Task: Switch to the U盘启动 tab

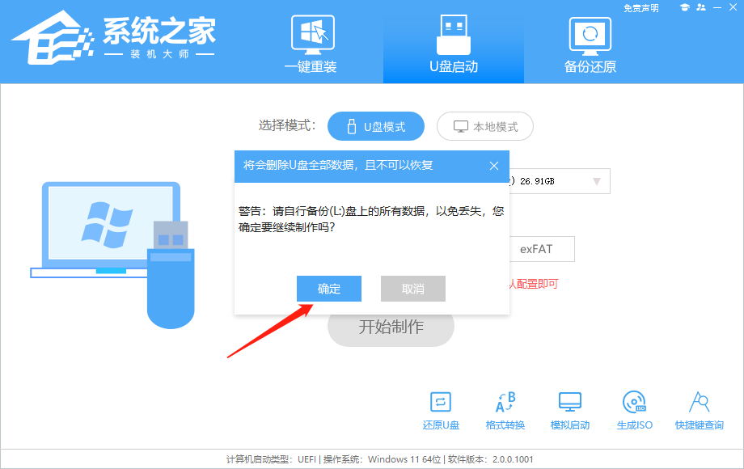Action: pyautogui.click(x=454, y=44)
